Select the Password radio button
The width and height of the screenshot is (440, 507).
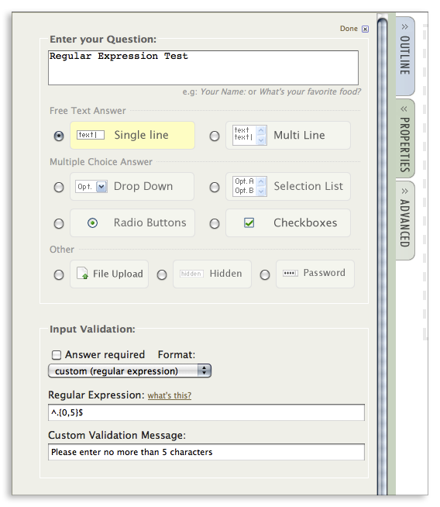click(265, 275)
